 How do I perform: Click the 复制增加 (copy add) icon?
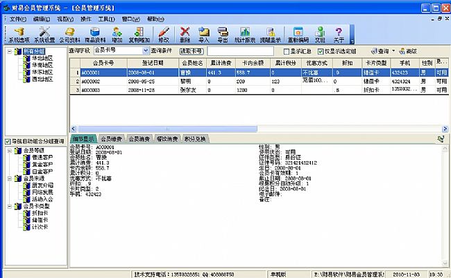point(139,35)
